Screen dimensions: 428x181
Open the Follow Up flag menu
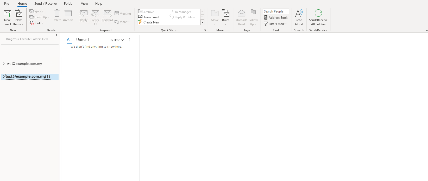click(x=253, y=17)
